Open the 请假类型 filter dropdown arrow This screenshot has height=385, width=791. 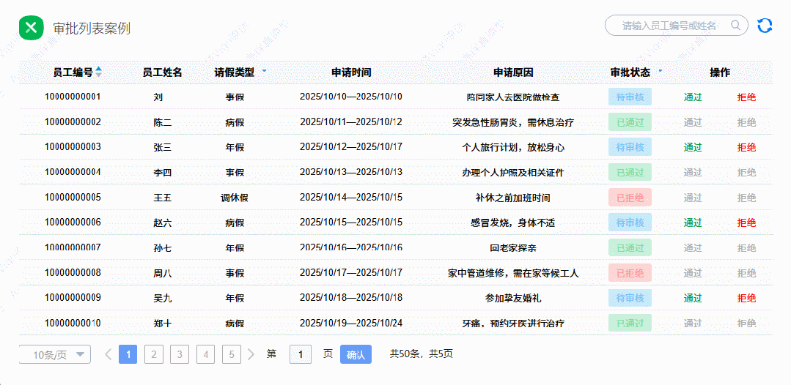click(x=263, y=71)
